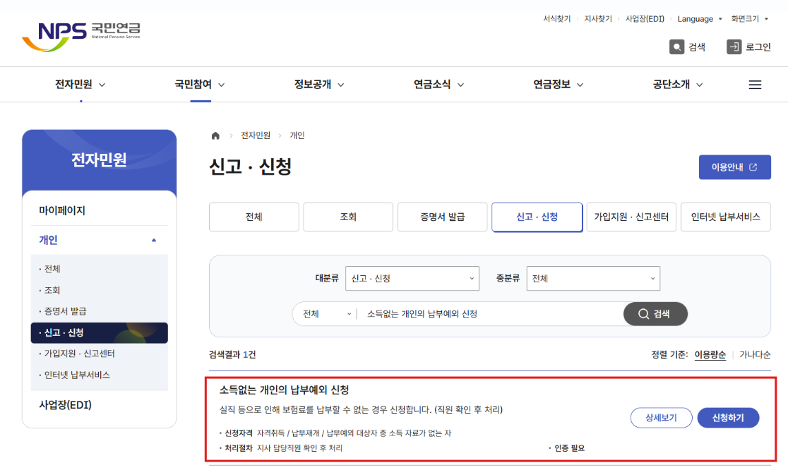Switch to the 인터넷 납부서비스 tab

pos(726,217)
